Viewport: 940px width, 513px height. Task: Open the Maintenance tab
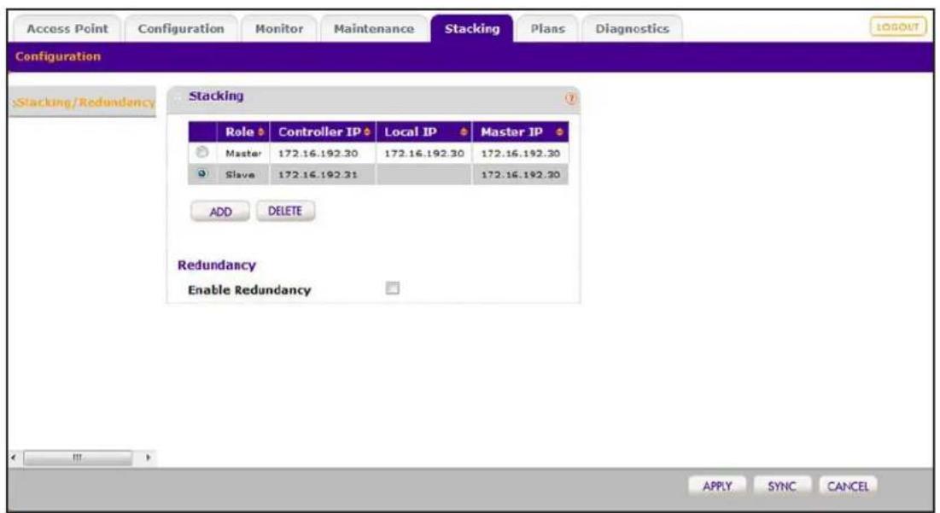pyautogui.click(x=373, y=29)
